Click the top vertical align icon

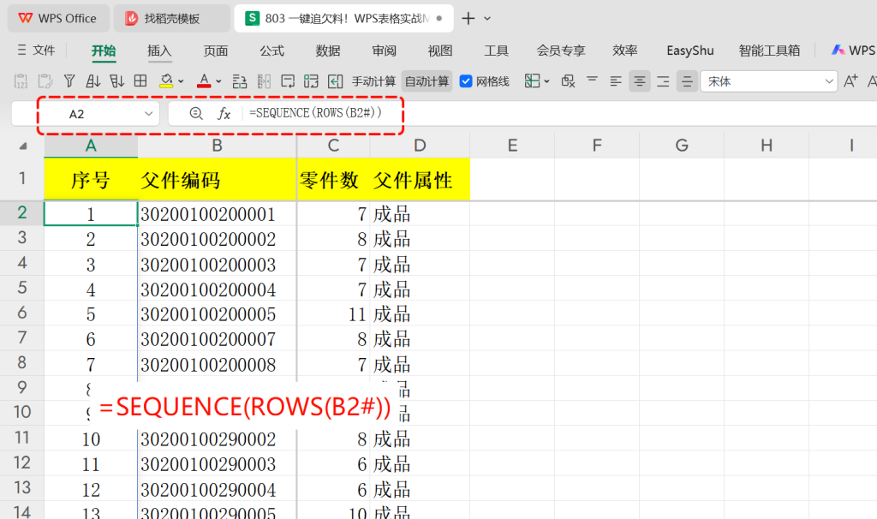593,81
